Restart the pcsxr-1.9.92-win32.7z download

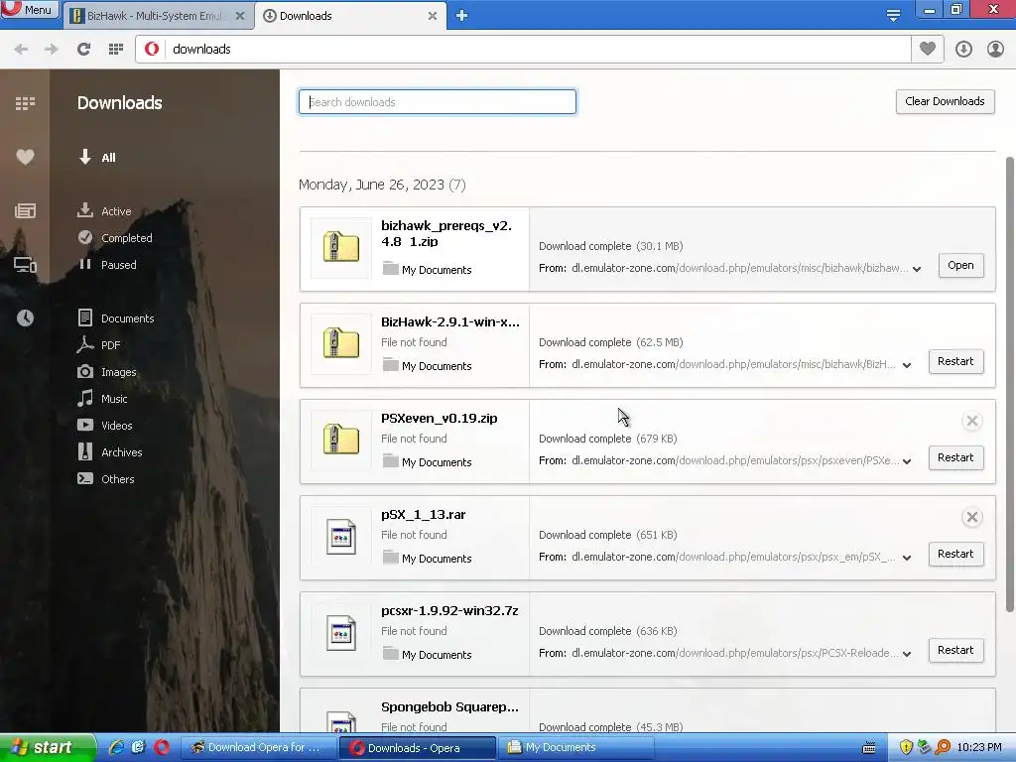955,650
